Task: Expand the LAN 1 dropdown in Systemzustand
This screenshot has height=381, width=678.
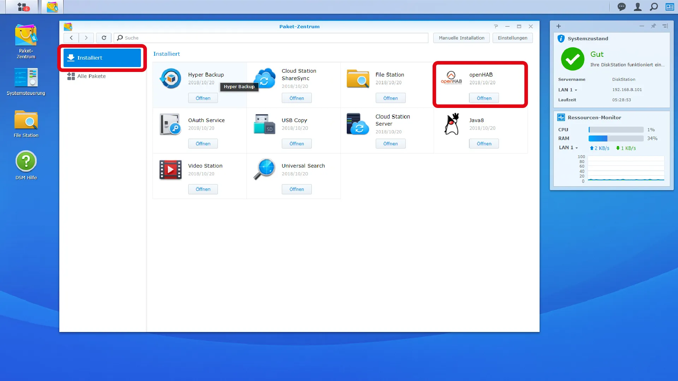Action: [568, 90]
